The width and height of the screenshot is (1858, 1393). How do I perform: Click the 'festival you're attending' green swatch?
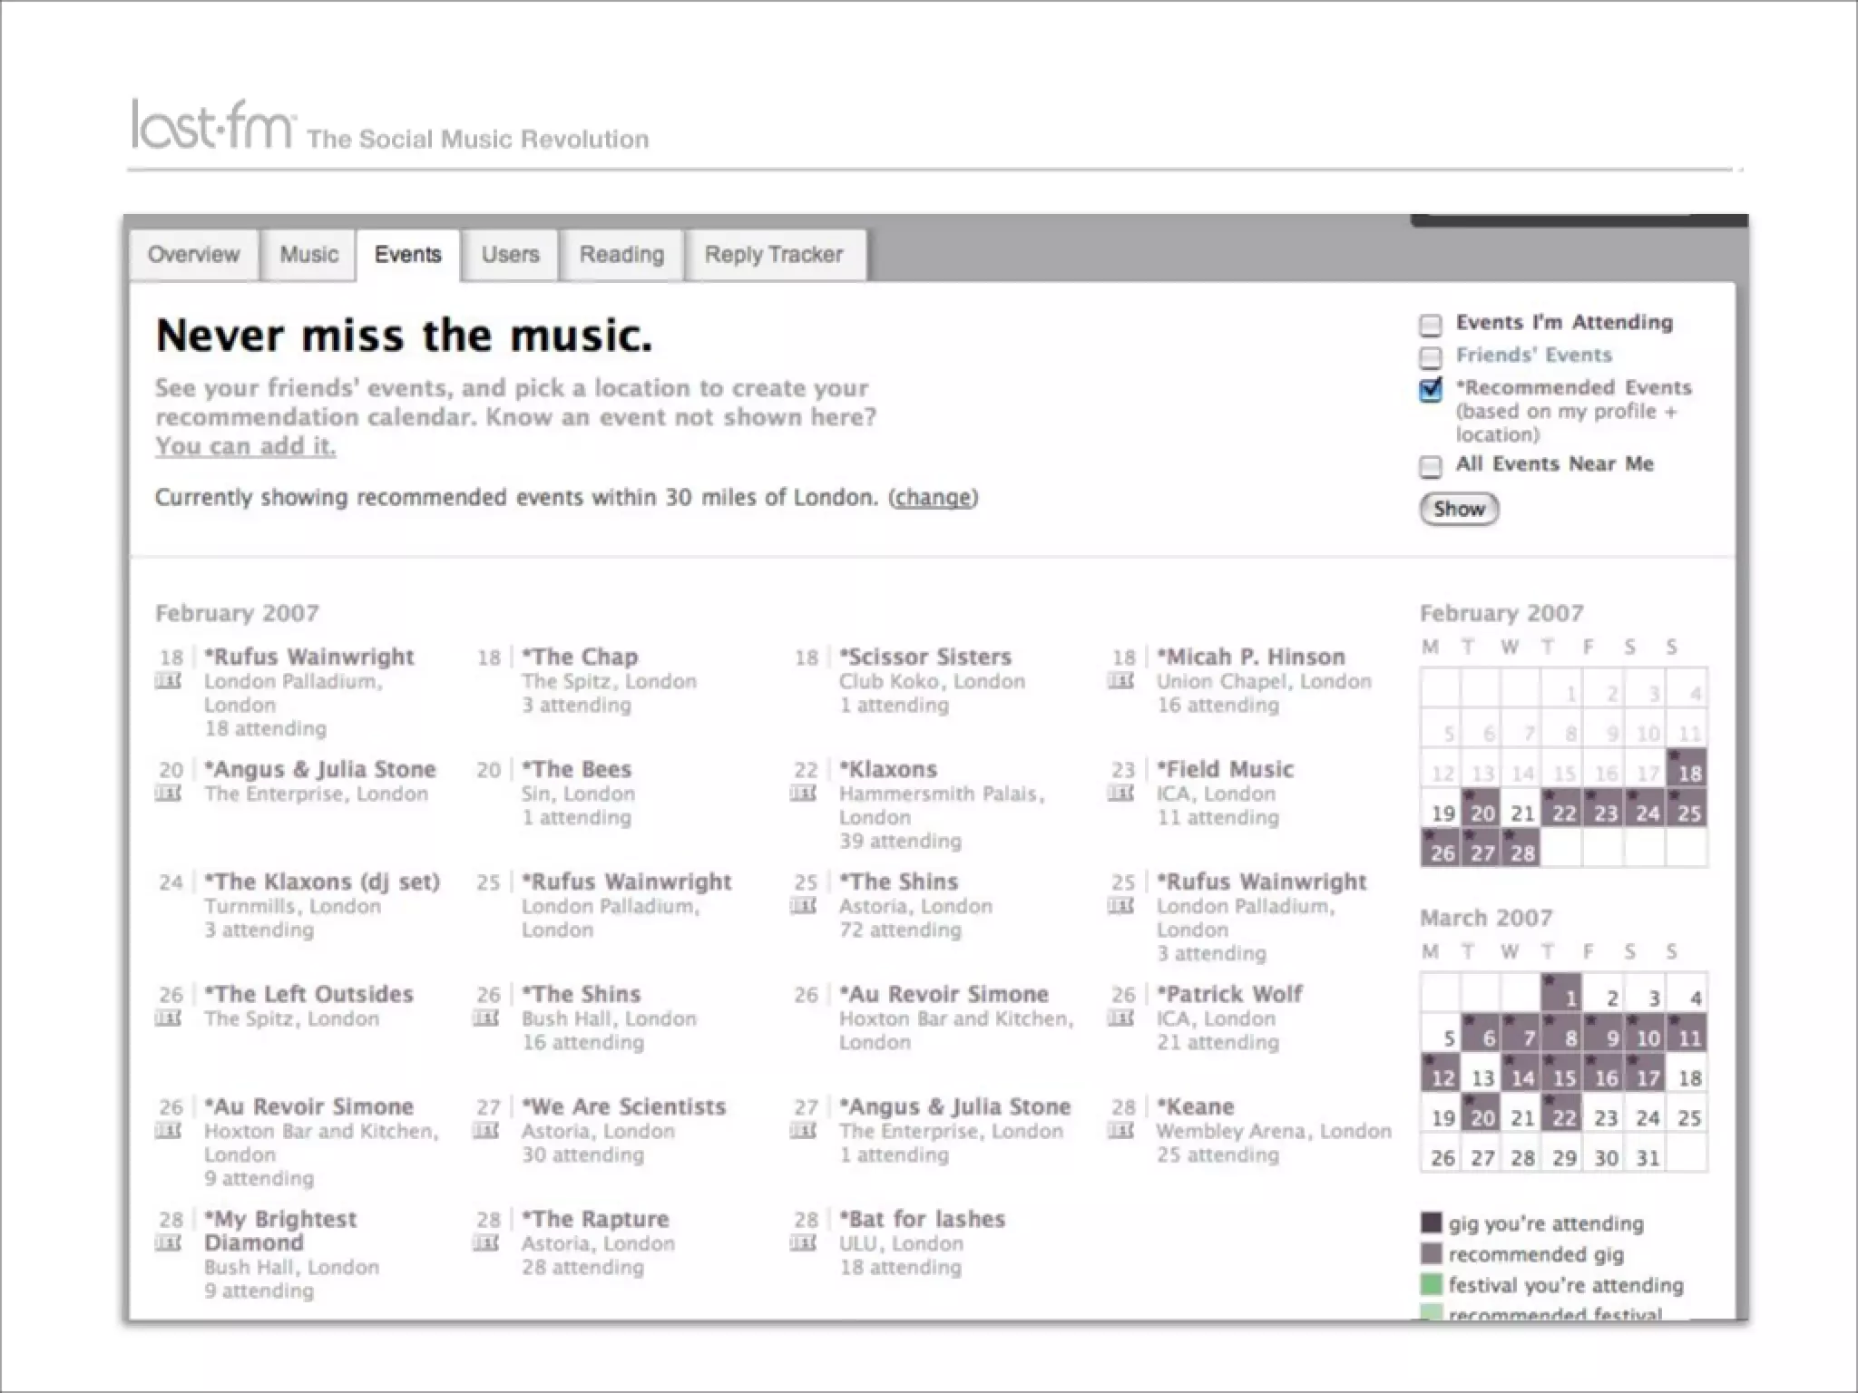pyautogui.click(x=1431, y=1284)
